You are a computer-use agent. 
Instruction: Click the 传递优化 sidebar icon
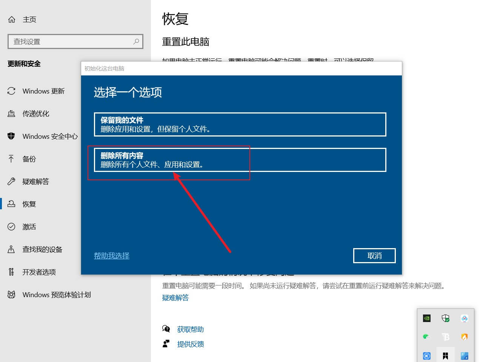tap(11, 114)
